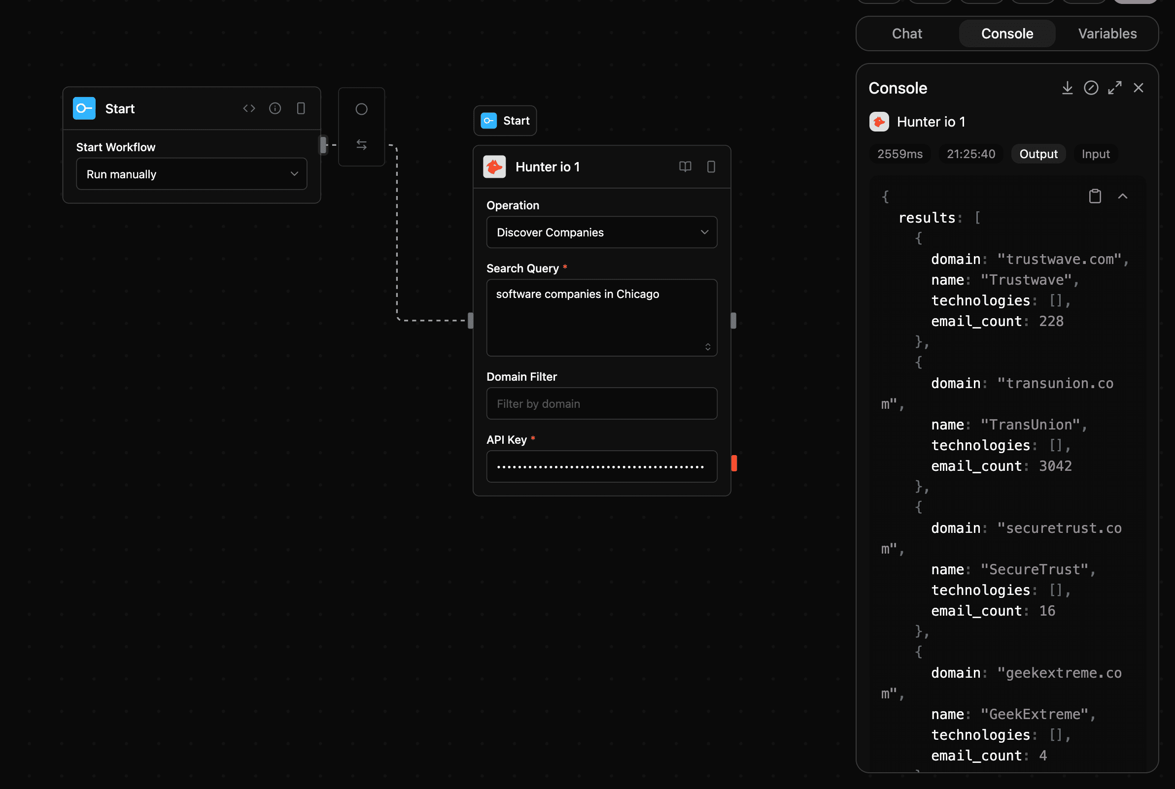This screenshot has height=789, width=1175.
Task: Click the mobile icon on Hunter io node
Action: pyautogui.click(x=711, y=166)
